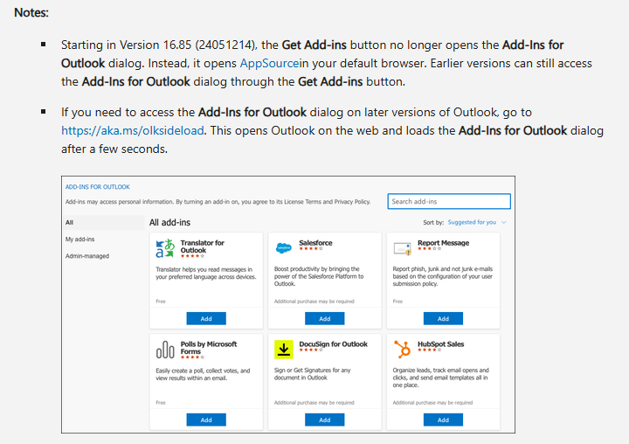Click the DocuSign for Outlook star rating
This screenshot has width=629, height=444.
[x=311, y=350]
